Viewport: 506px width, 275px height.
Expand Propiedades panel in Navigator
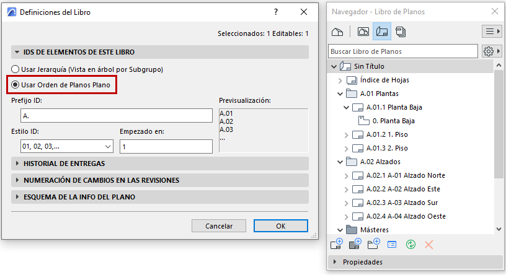[x=335, y=262]
